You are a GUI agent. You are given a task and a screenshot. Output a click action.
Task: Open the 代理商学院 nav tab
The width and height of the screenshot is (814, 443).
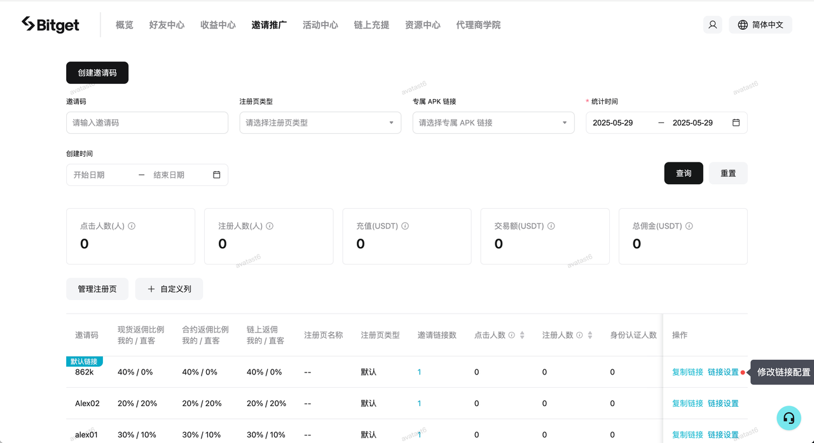pyautogui.click(x=478, y=25)
